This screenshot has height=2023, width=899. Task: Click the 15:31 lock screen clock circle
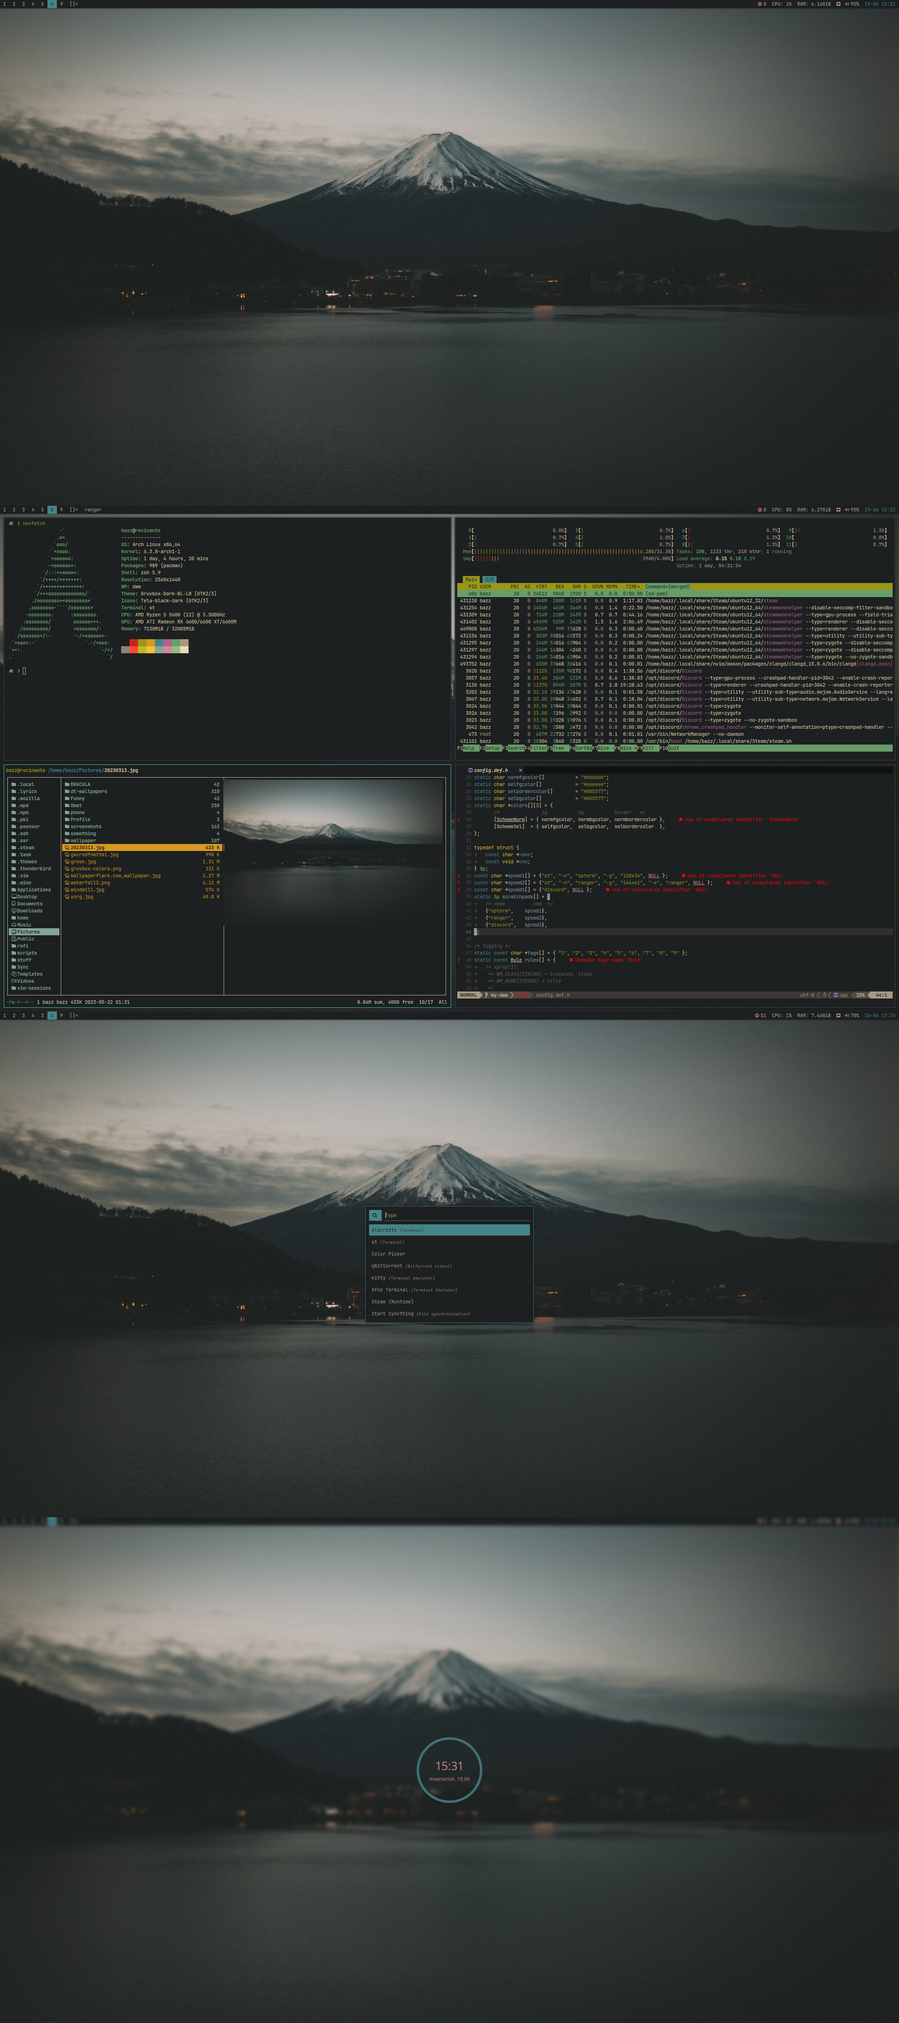[x=449, y=1769]
